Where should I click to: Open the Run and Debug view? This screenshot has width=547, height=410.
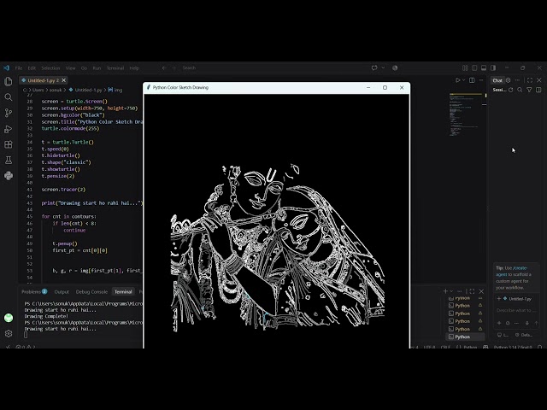coord(8,129)
